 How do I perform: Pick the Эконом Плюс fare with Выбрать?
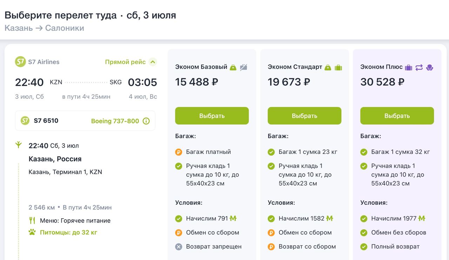click(397, 116)
